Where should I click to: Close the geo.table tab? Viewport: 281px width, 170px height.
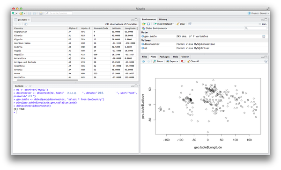click(x=29, y=20)
